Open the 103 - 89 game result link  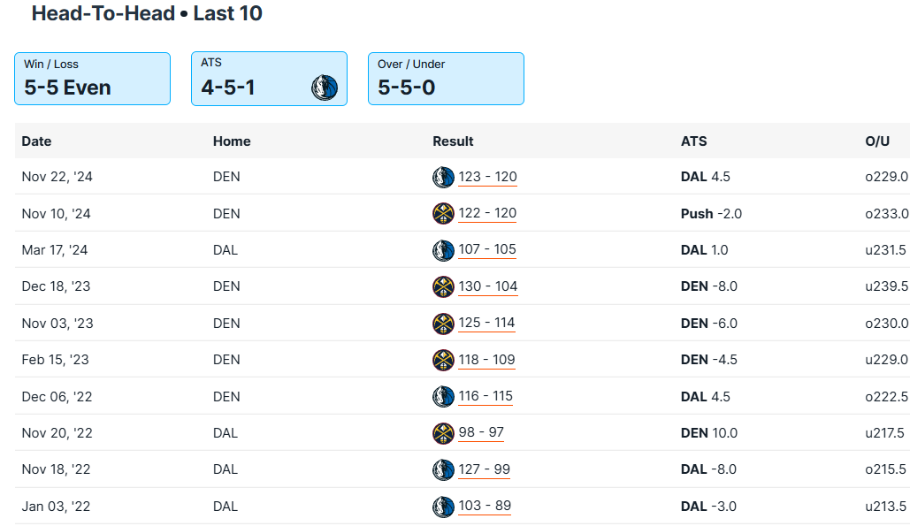tap(484, 507)
